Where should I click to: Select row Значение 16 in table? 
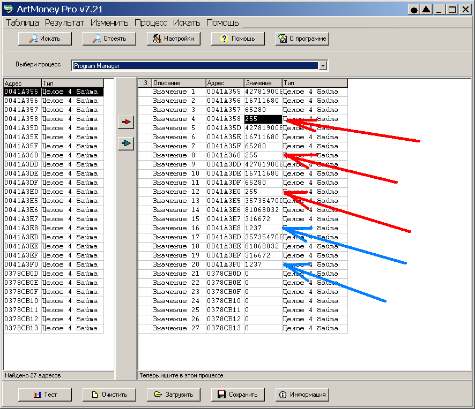pos(176,228)
